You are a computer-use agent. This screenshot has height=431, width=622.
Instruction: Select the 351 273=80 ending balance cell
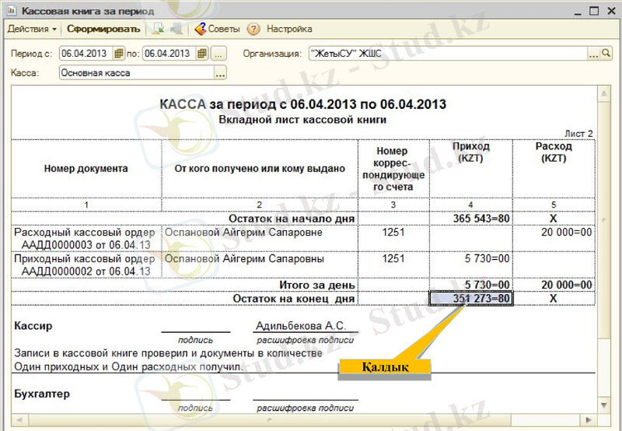471,298
